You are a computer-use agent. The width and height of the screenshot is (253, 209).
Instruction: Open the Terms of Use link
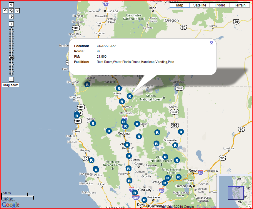point(206,207)
